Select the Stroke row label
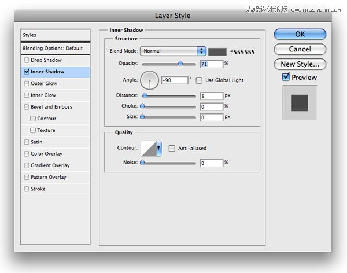Image resolution: width=347 pixels, height=273 pixels. pos(38,189)
